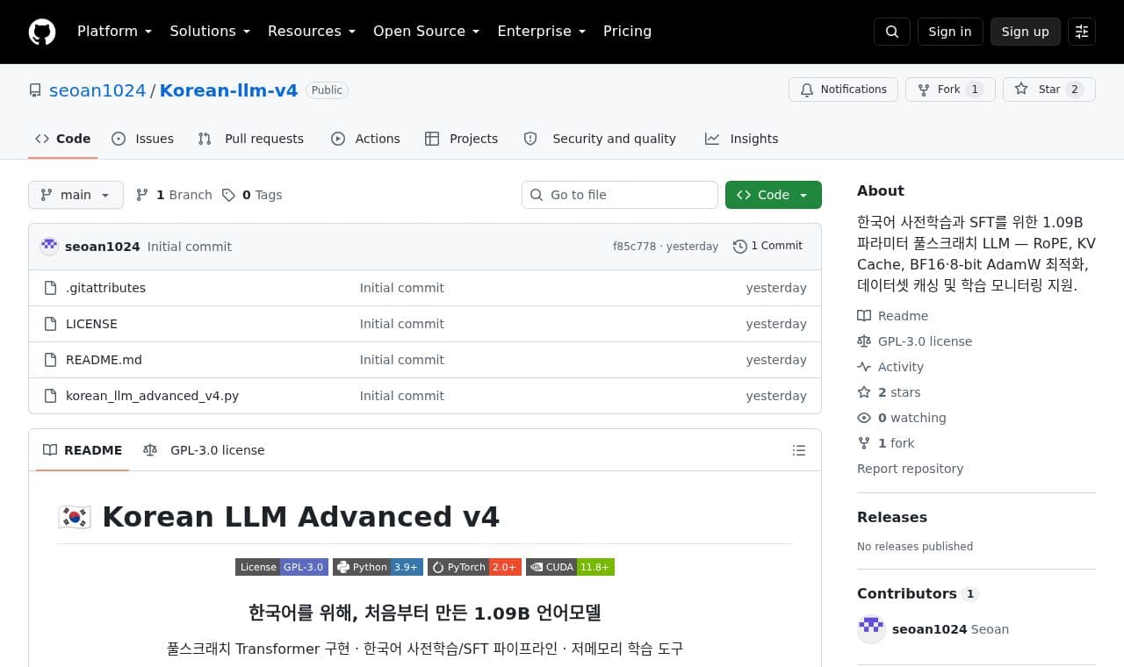
Task: Click the Sign in button
Action: [x=950, y=32]
